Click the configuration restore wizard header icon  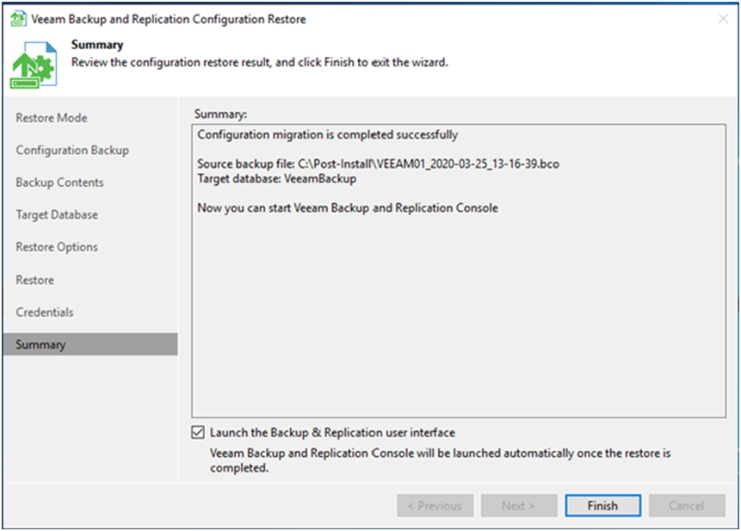click(x=34, y=65)
